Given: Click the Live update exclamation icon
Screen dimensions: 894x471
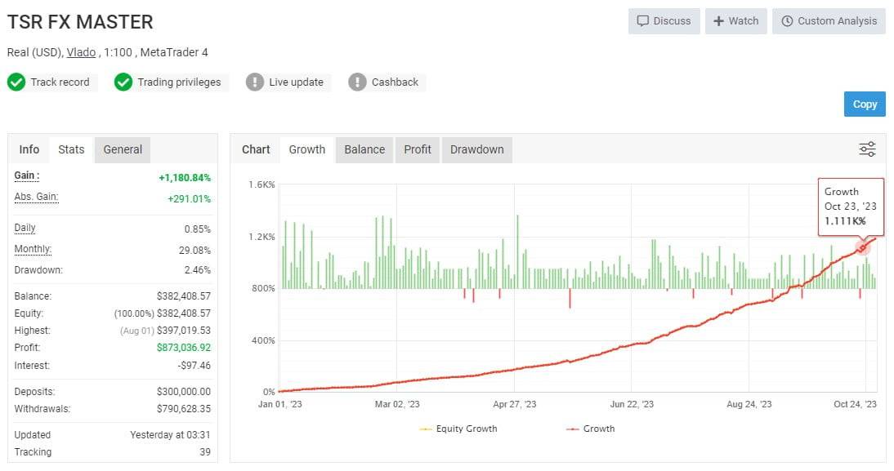Looking at the screenshot, I should 255,82.
